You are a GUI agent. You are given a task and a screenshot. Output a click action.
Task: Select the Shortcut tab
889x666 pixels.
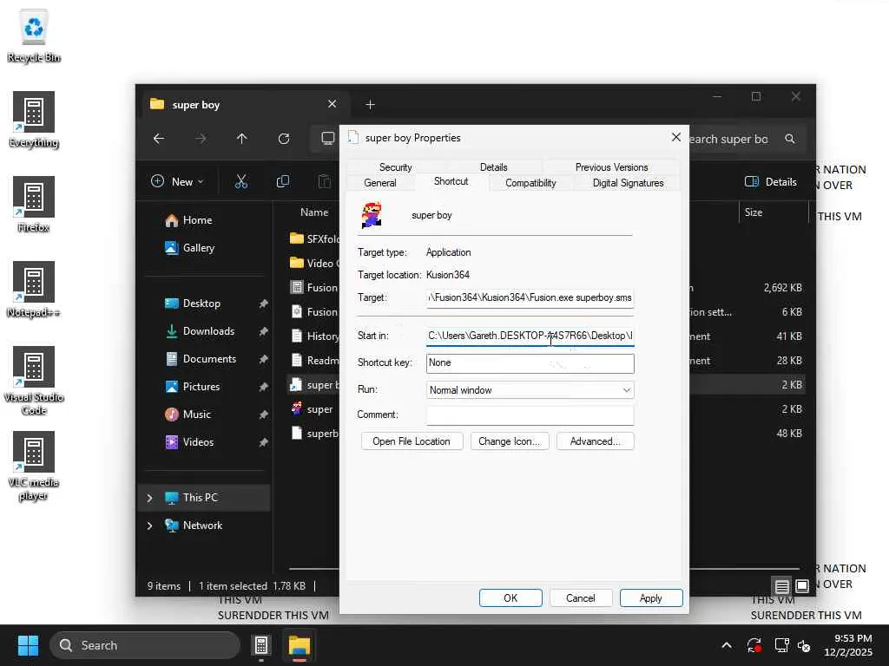pos(451,182)
